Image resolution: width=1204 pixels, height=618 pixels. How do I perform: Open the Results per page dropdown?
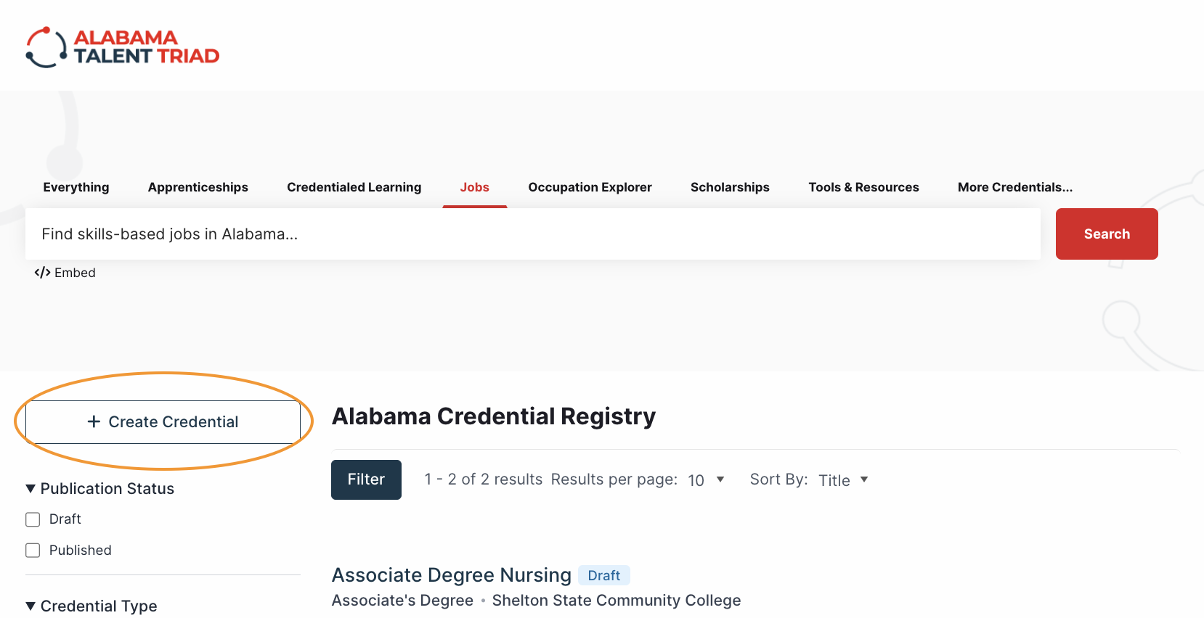coord(706,480)
